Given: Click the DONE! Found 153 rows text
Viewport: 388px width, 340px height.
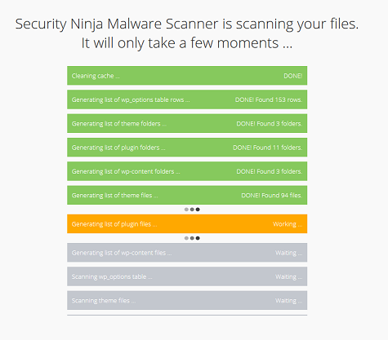Looking at the screenshot, I should point(269,99).
